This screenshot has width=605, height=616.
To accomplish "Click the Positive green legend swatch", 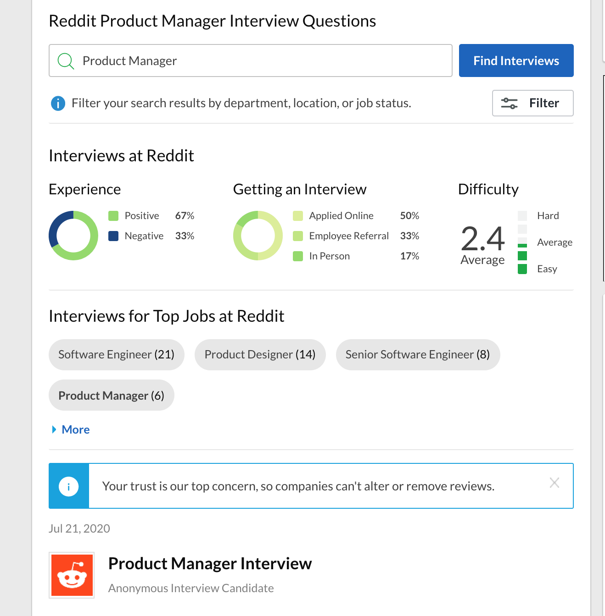I will (113, 216).
